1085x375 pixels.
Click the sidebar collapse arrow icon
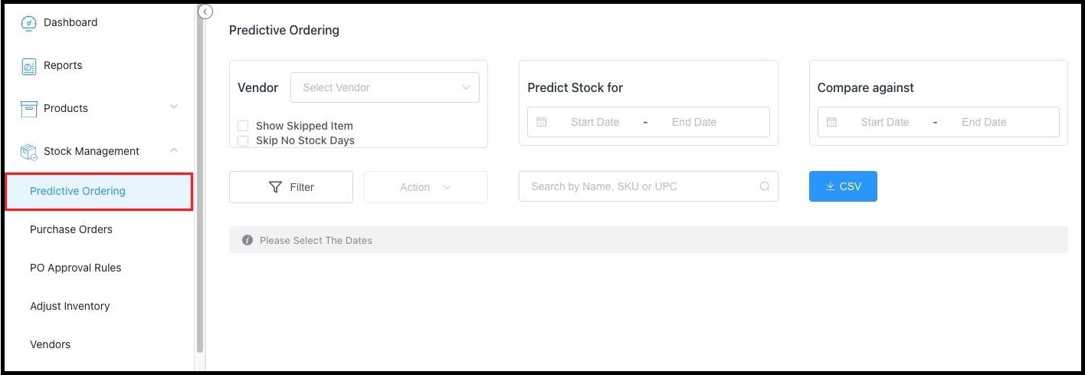point(205,12)
